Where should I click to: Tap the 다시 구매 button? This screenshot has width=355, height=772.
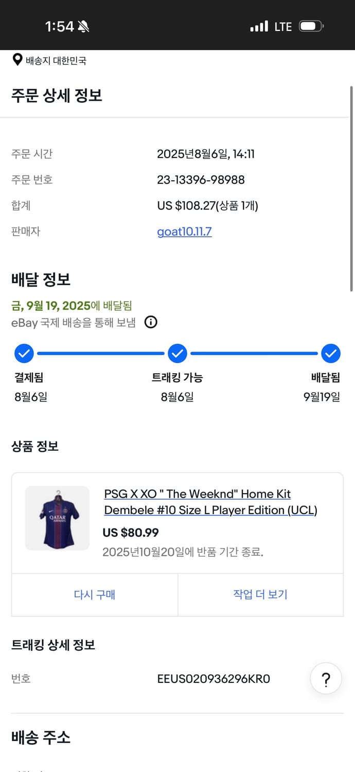pos(95,594)
